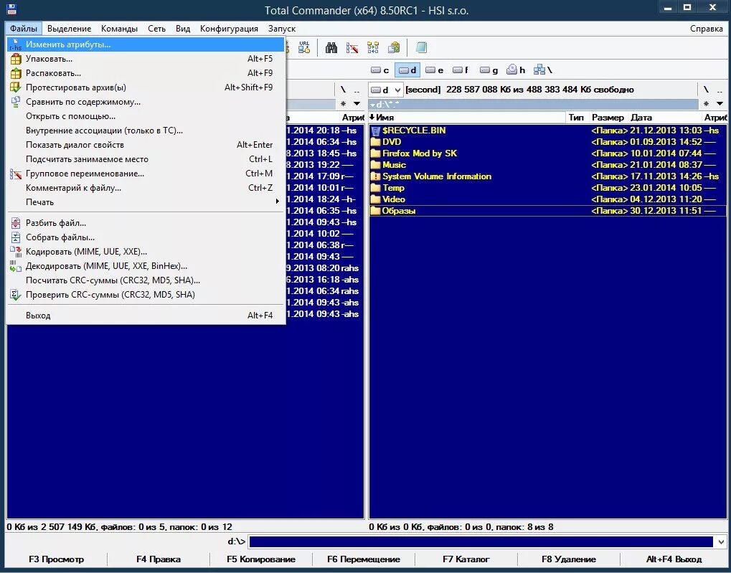731x573 pixels.
Task: Sort right panel by Размер column
Action: click(608, 118)
